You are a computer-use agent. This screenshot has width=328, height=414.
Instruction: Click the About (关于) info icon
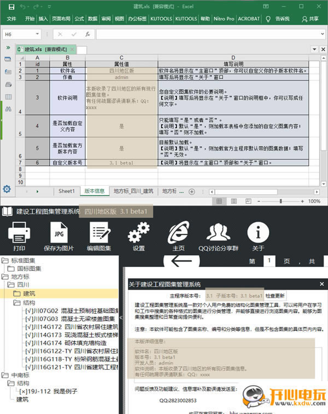point(258,232)
